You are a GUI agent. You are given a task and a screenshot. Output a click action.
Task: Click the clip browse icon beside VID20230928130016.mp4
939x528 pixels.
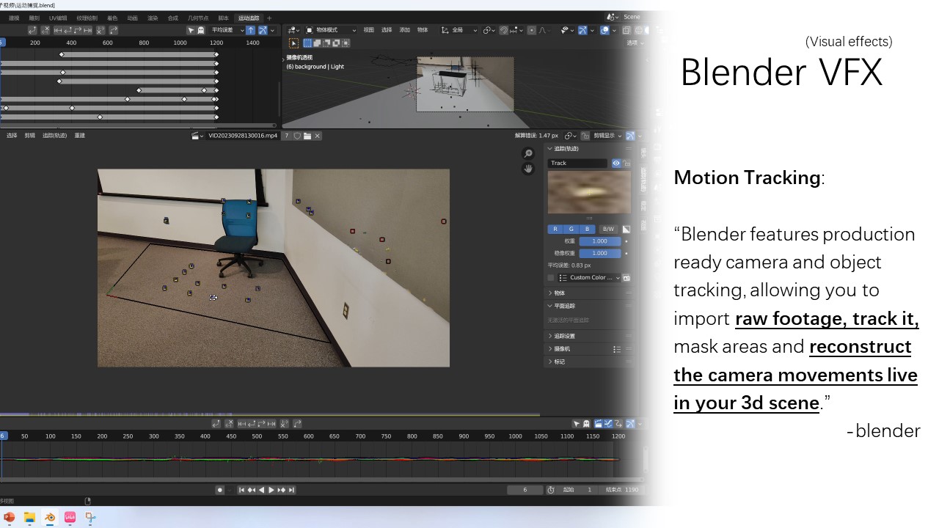coord(197,136)
